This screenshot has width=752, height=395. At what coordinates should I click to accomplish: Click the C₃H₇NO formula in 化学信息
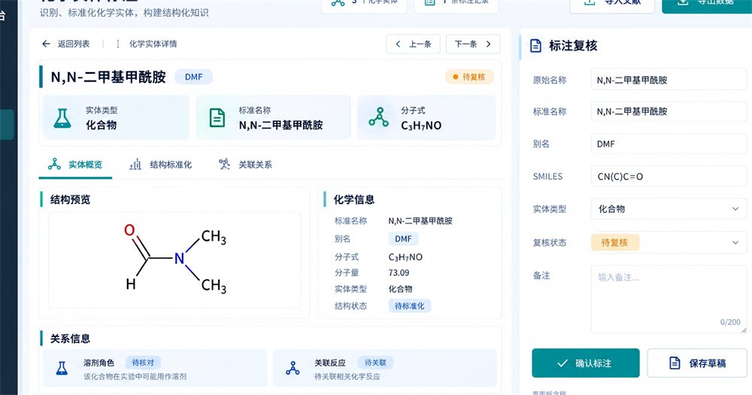405,257
